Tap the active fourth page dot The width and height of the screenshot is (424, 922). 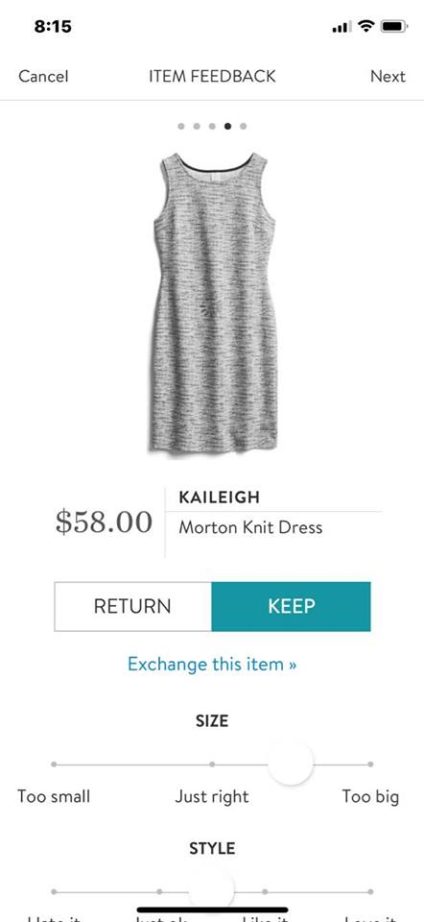pos(228,126)
